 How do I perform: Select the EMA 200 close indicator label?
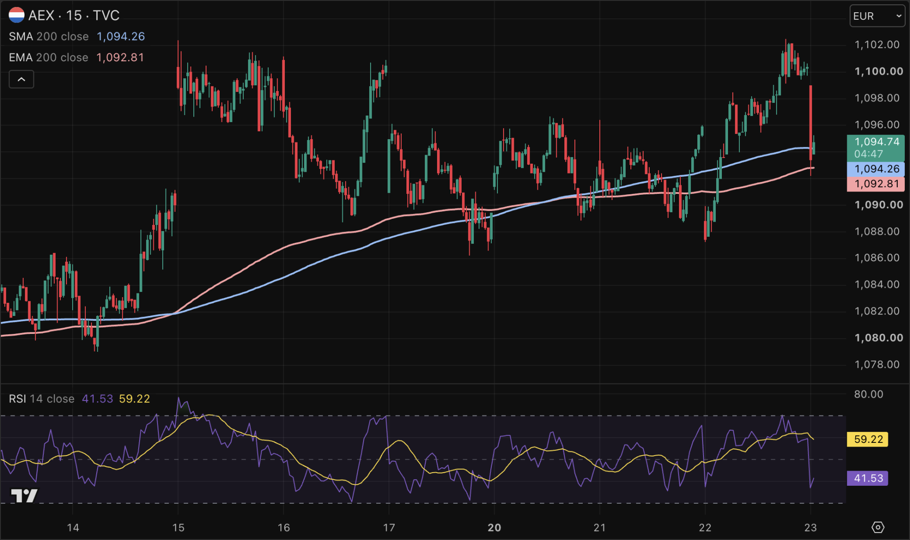point(49,57)
